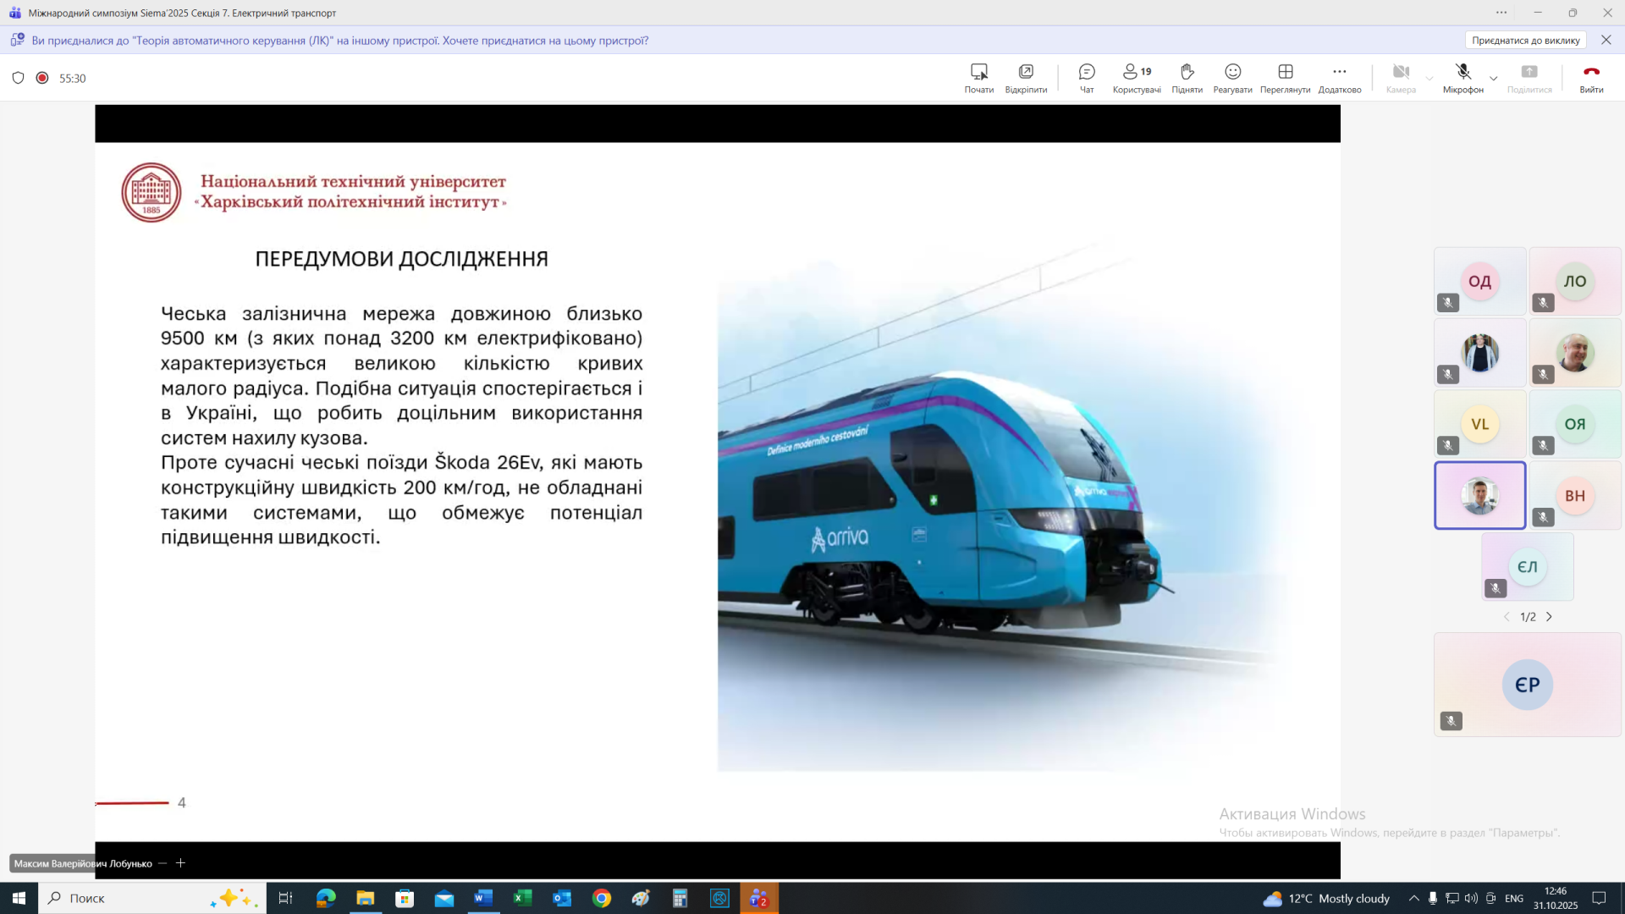Click the Відкріпити unpin icon

click(1026, 77)
